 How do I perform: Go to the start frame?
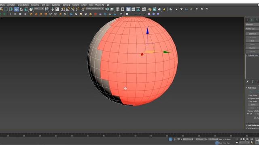pos(237,139)
